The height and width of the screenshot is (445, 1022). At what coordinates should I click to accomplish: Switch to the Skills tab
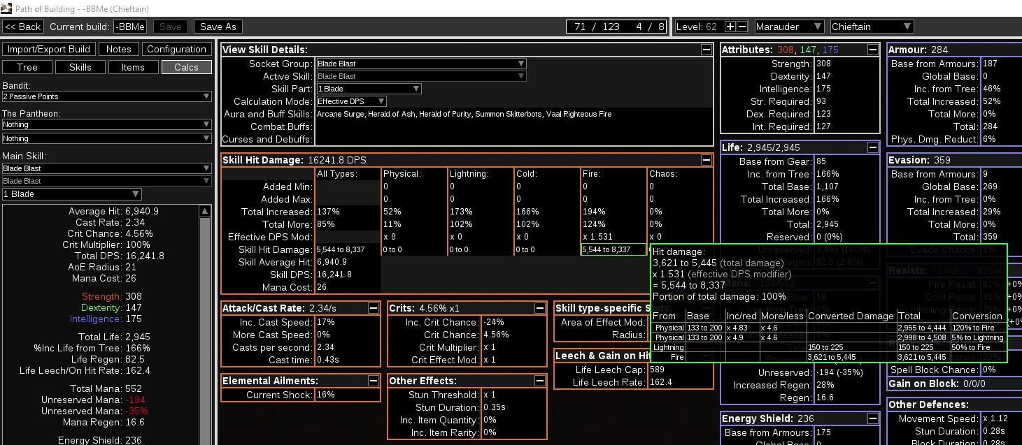80,67
